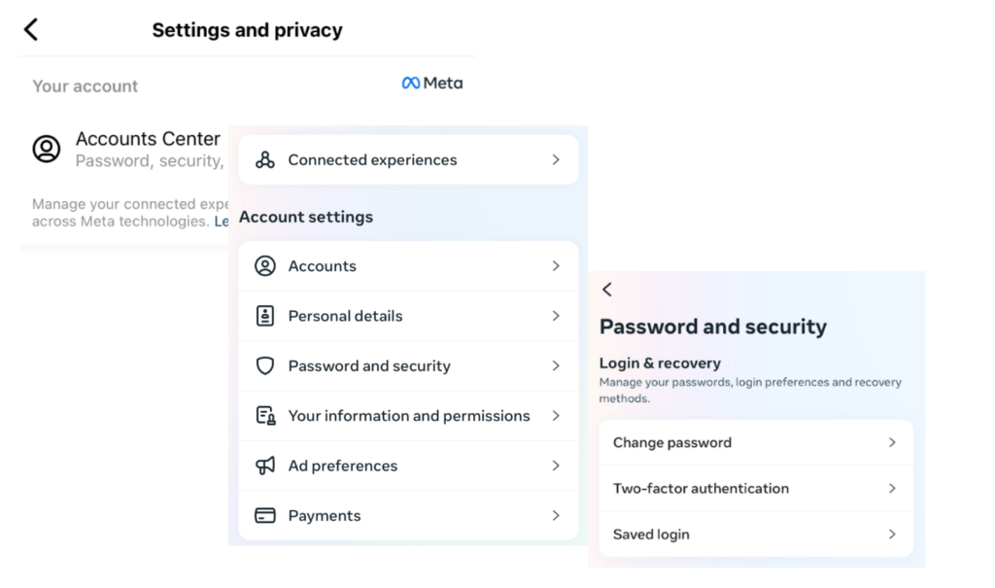This screenshot has height=588, width=995.
Task: Expand the Two-factor authentication chevron
Action: pos(891,488)
